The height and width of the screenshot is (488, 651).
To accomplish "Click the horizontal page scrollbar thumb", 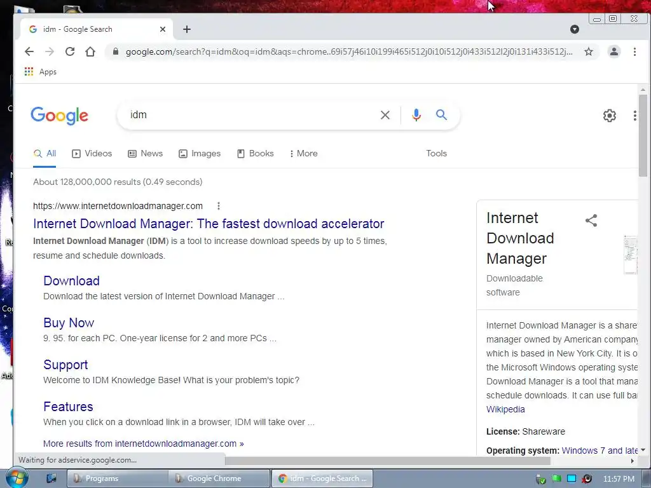I will [x=388, y=461].
